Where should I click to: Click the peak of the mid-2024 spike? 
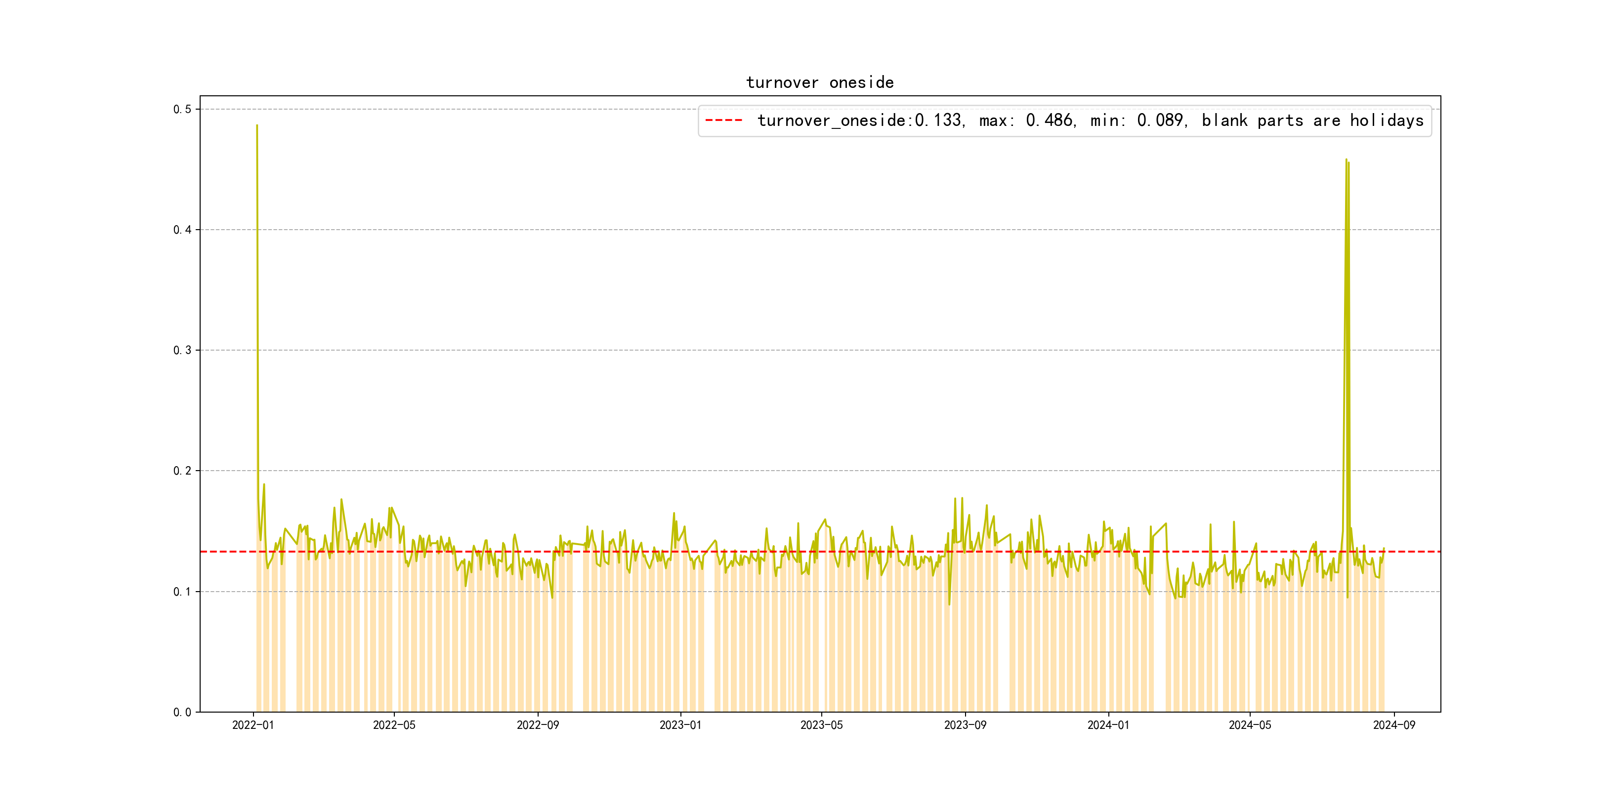pos(1346,160)
